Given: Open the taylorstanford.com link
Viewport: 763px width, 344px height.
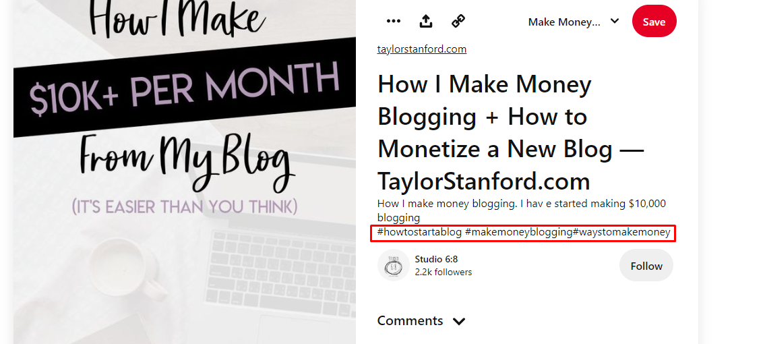Looking at the screenshot, I should (x=421, y=49).
